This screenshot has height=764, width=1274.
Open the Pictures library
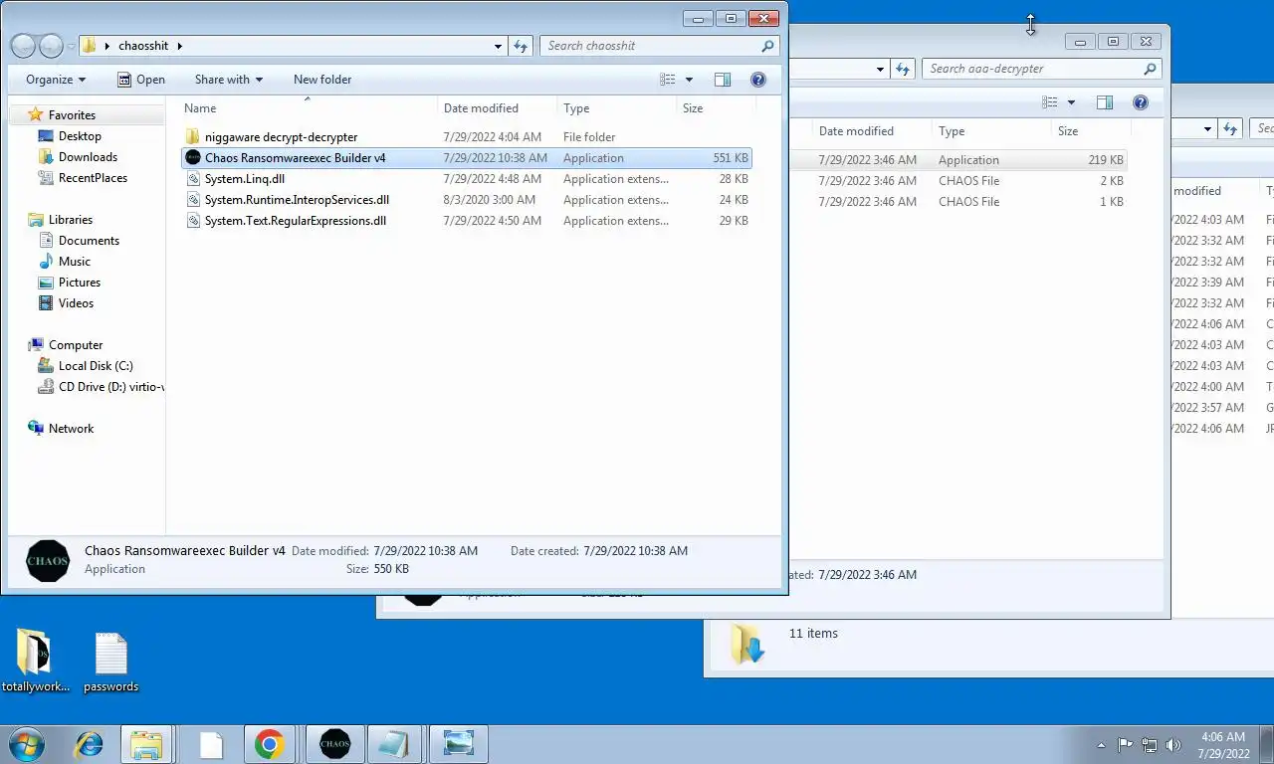click(79, 283)
